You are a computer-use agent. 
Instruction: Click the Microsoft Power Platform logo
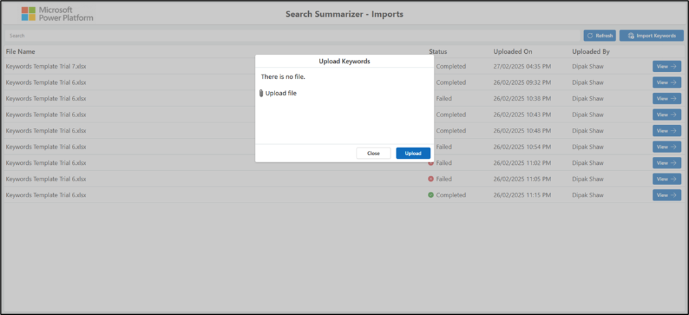(57, 14)
